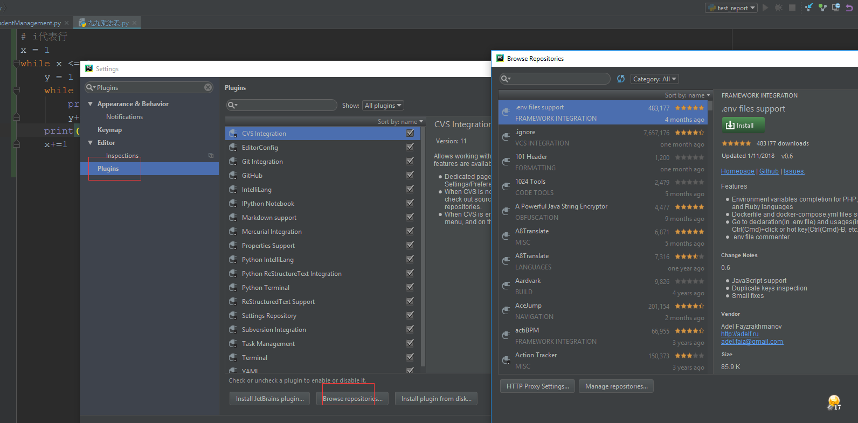Close the 九九乘法表.py editor tab
The width and height of the screenshot is (858, 423).
point(134,23)
